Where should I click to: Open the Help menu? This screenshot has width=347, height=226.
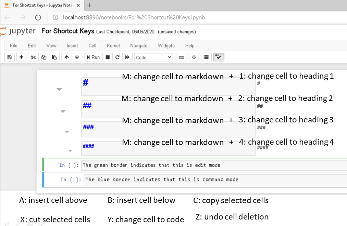coord(189,45)
